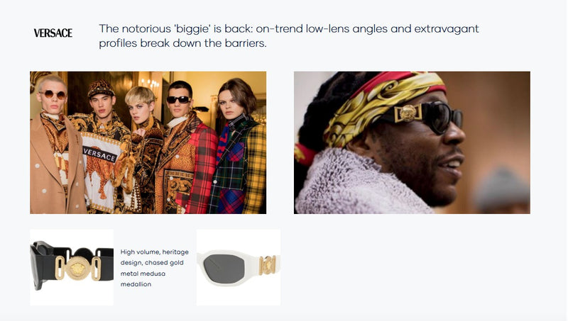Click Medusa medallion on the worn black sunglasses

click(x=408, y=113)
